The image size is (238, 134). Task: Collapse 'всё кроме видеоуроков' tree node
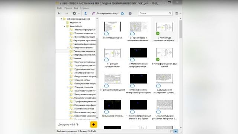click(61, 19)
